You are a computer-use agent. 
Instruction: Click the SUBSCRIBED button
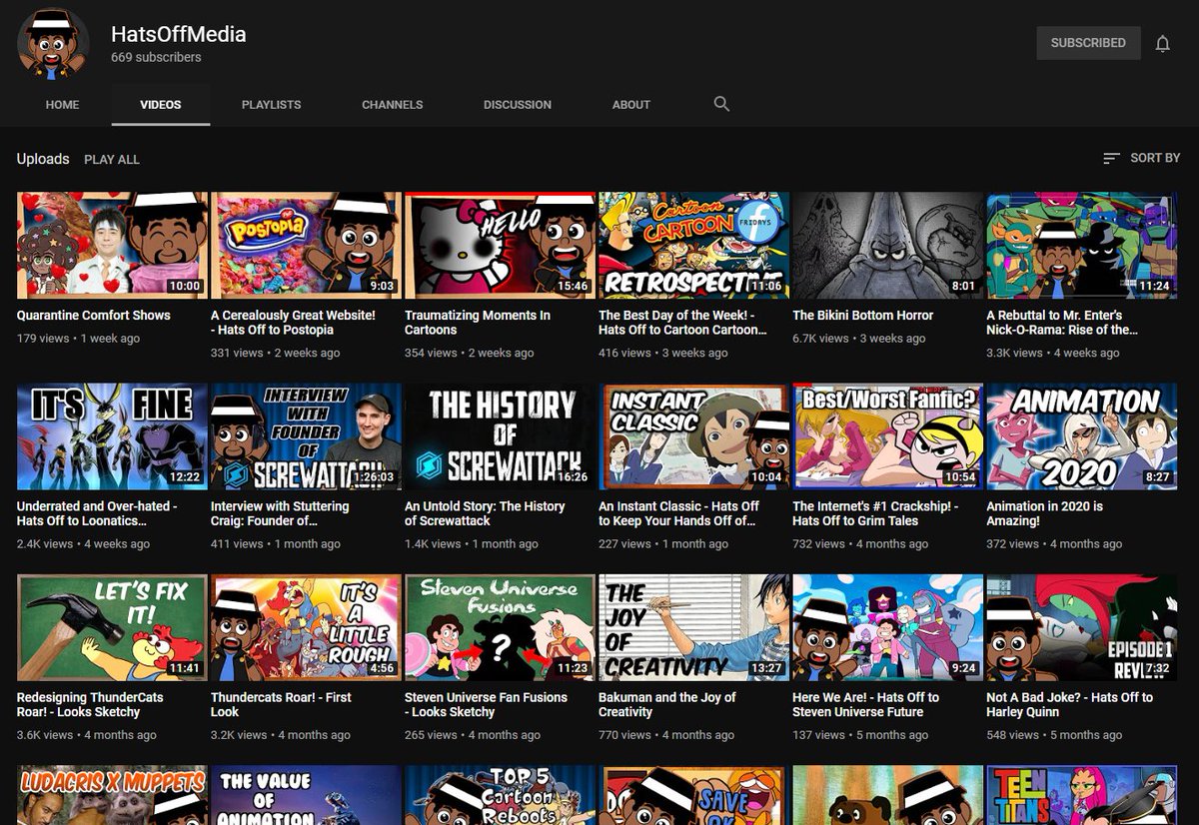pos(1088,43)
